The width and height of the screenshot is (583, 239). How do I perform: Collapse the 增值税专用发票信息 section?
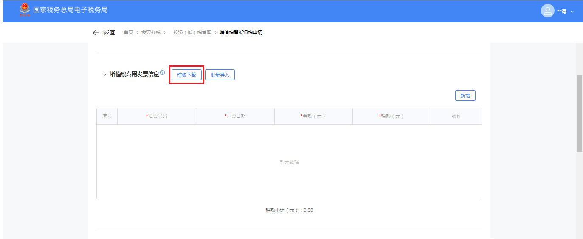coord(104,74)
